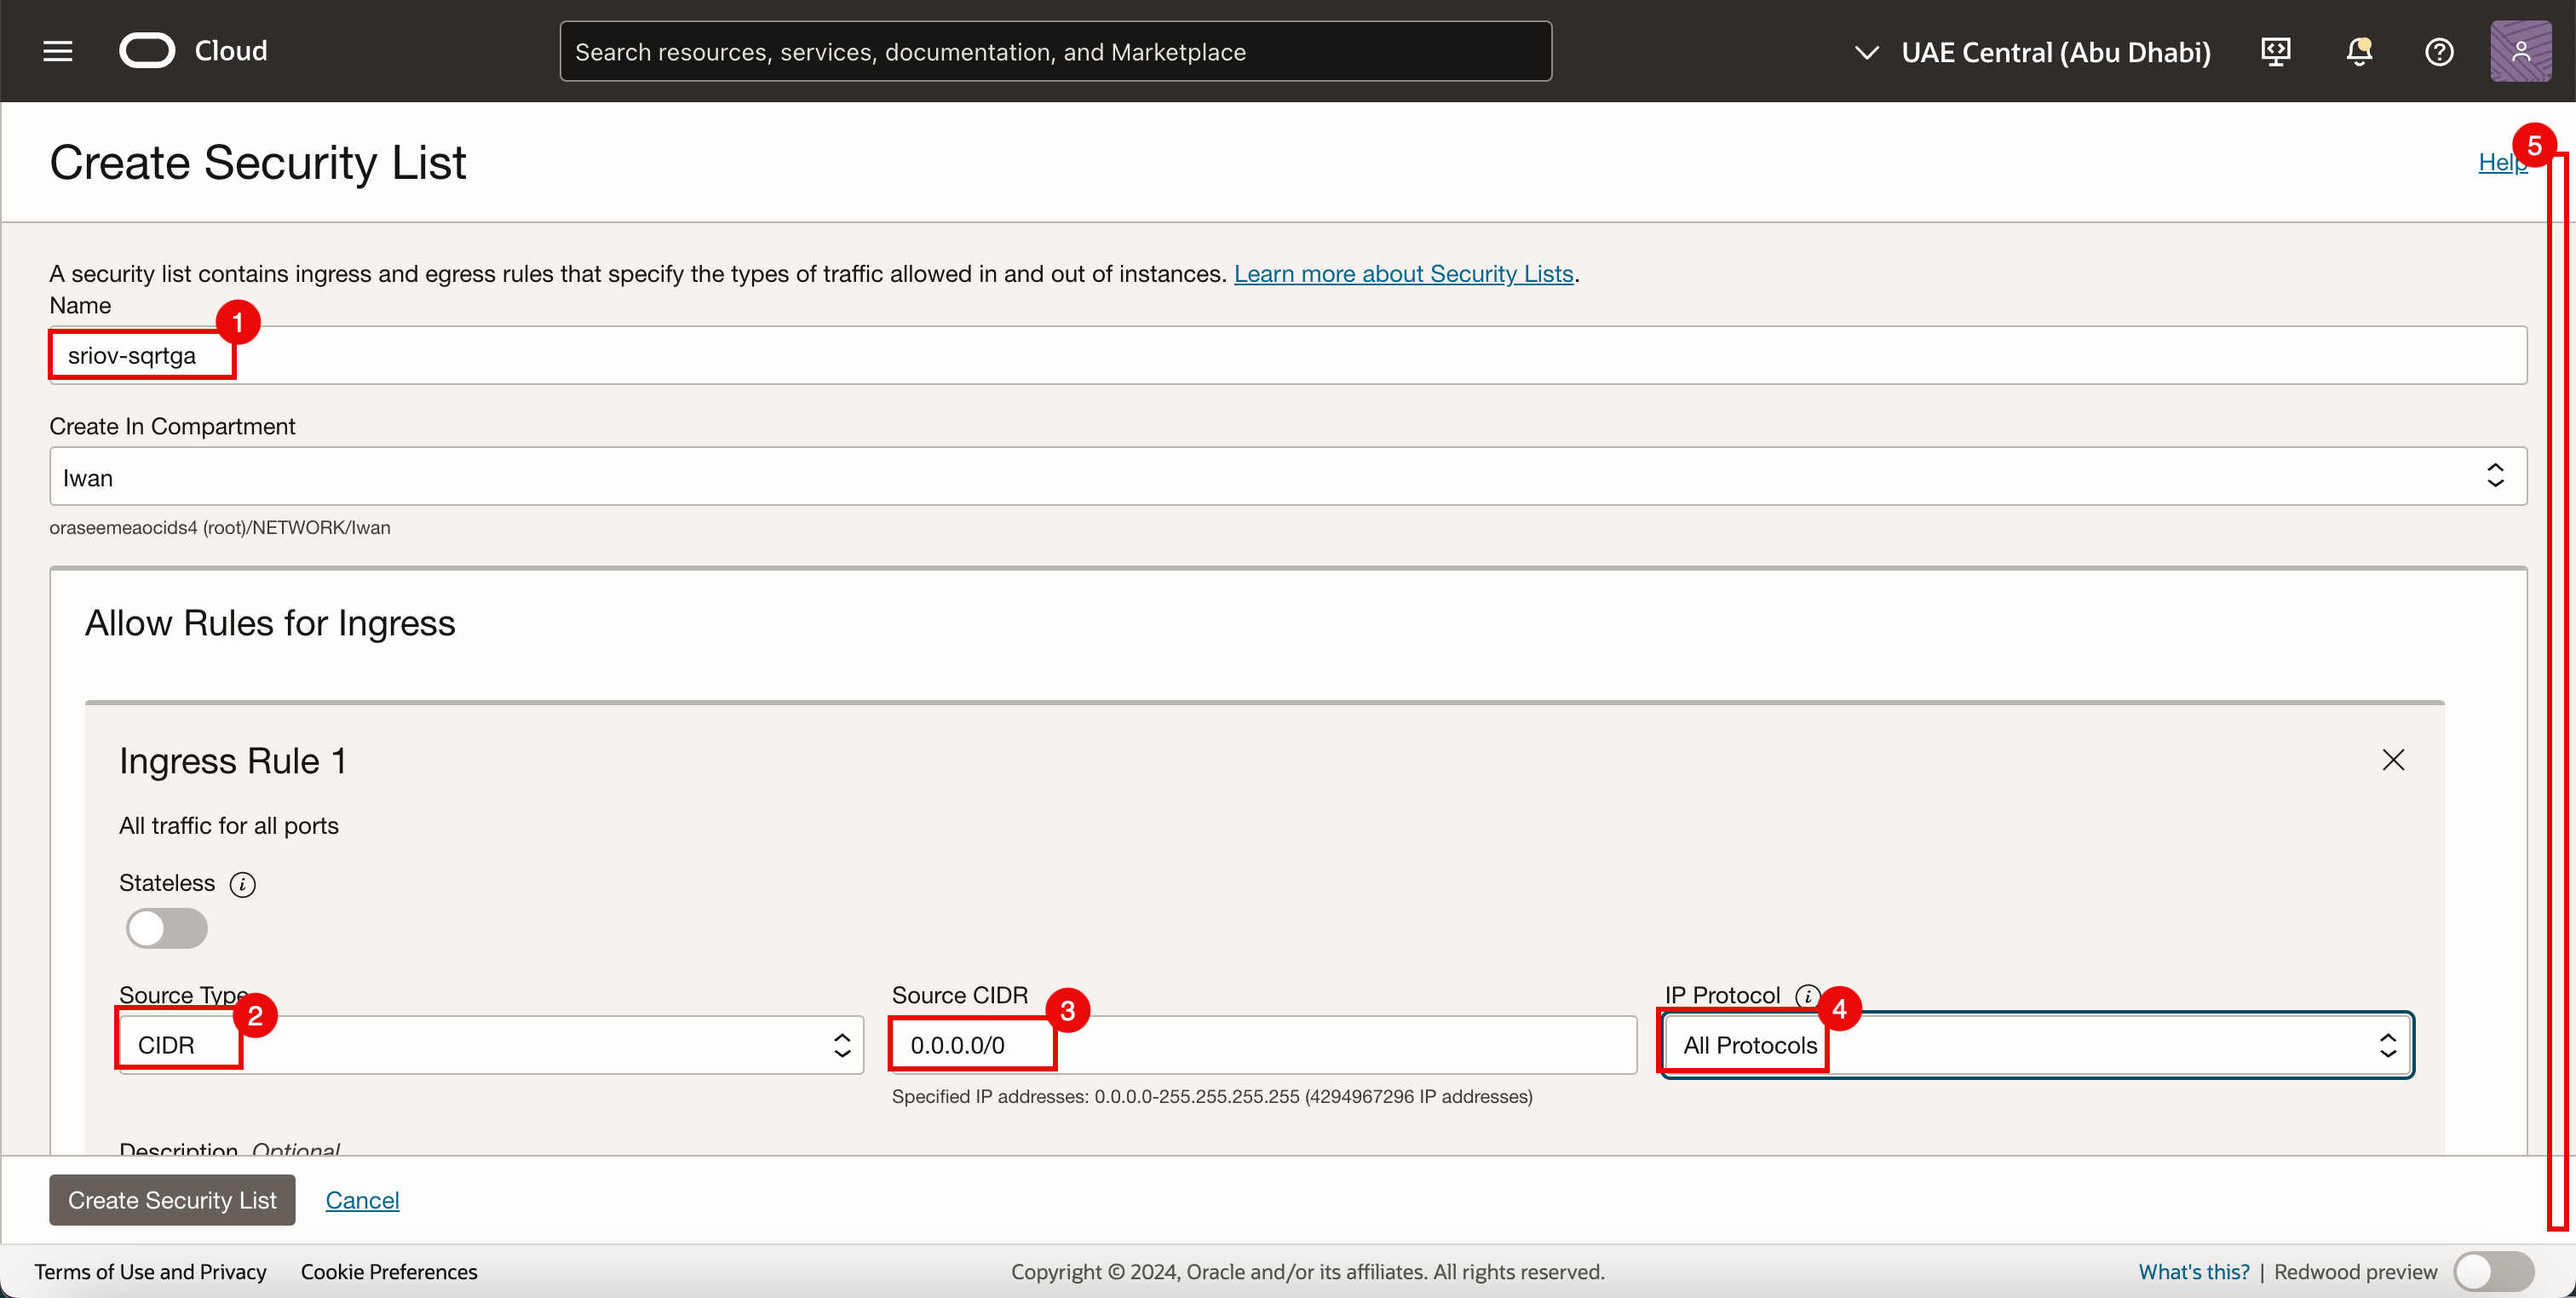The width and height of the screenshot is (2576, 1298).
Task: Click the IP Protocol info icon
Action: tap(1806, 996)
